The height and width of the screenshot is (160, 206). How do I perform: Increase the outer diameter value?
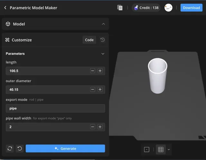[x=100, y=89]
